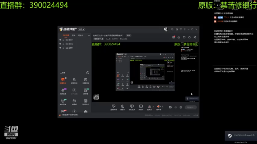The height and width of the screenshot is (144, 257).
Task: Click the message icon in title bar
Action: click(x=172, y=29)
